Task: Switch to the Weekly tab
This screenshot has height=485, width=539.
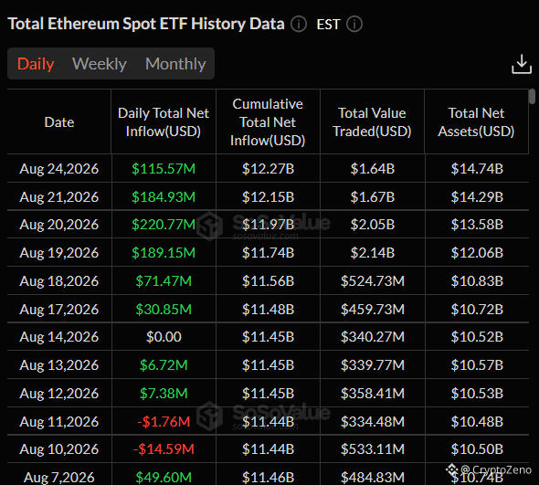Action: [x=100, y=64]
